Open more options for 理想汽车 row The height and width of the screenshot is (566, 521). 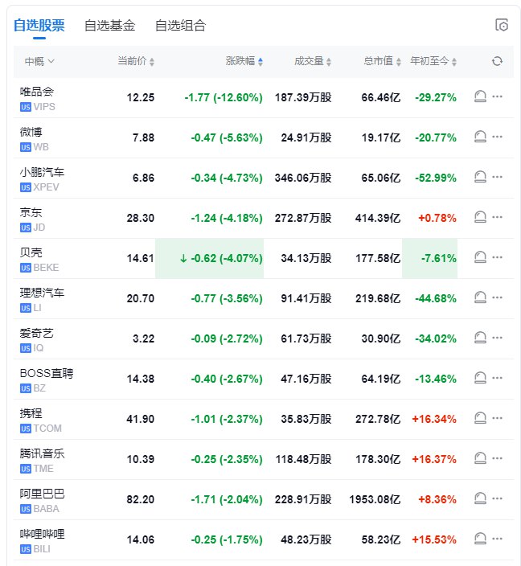[x=497, y=297]
